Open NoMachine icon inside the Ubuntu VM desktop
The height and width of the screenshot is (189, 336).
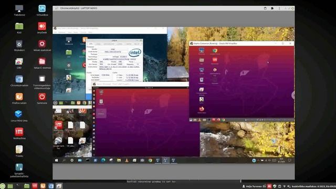point(215,60)
